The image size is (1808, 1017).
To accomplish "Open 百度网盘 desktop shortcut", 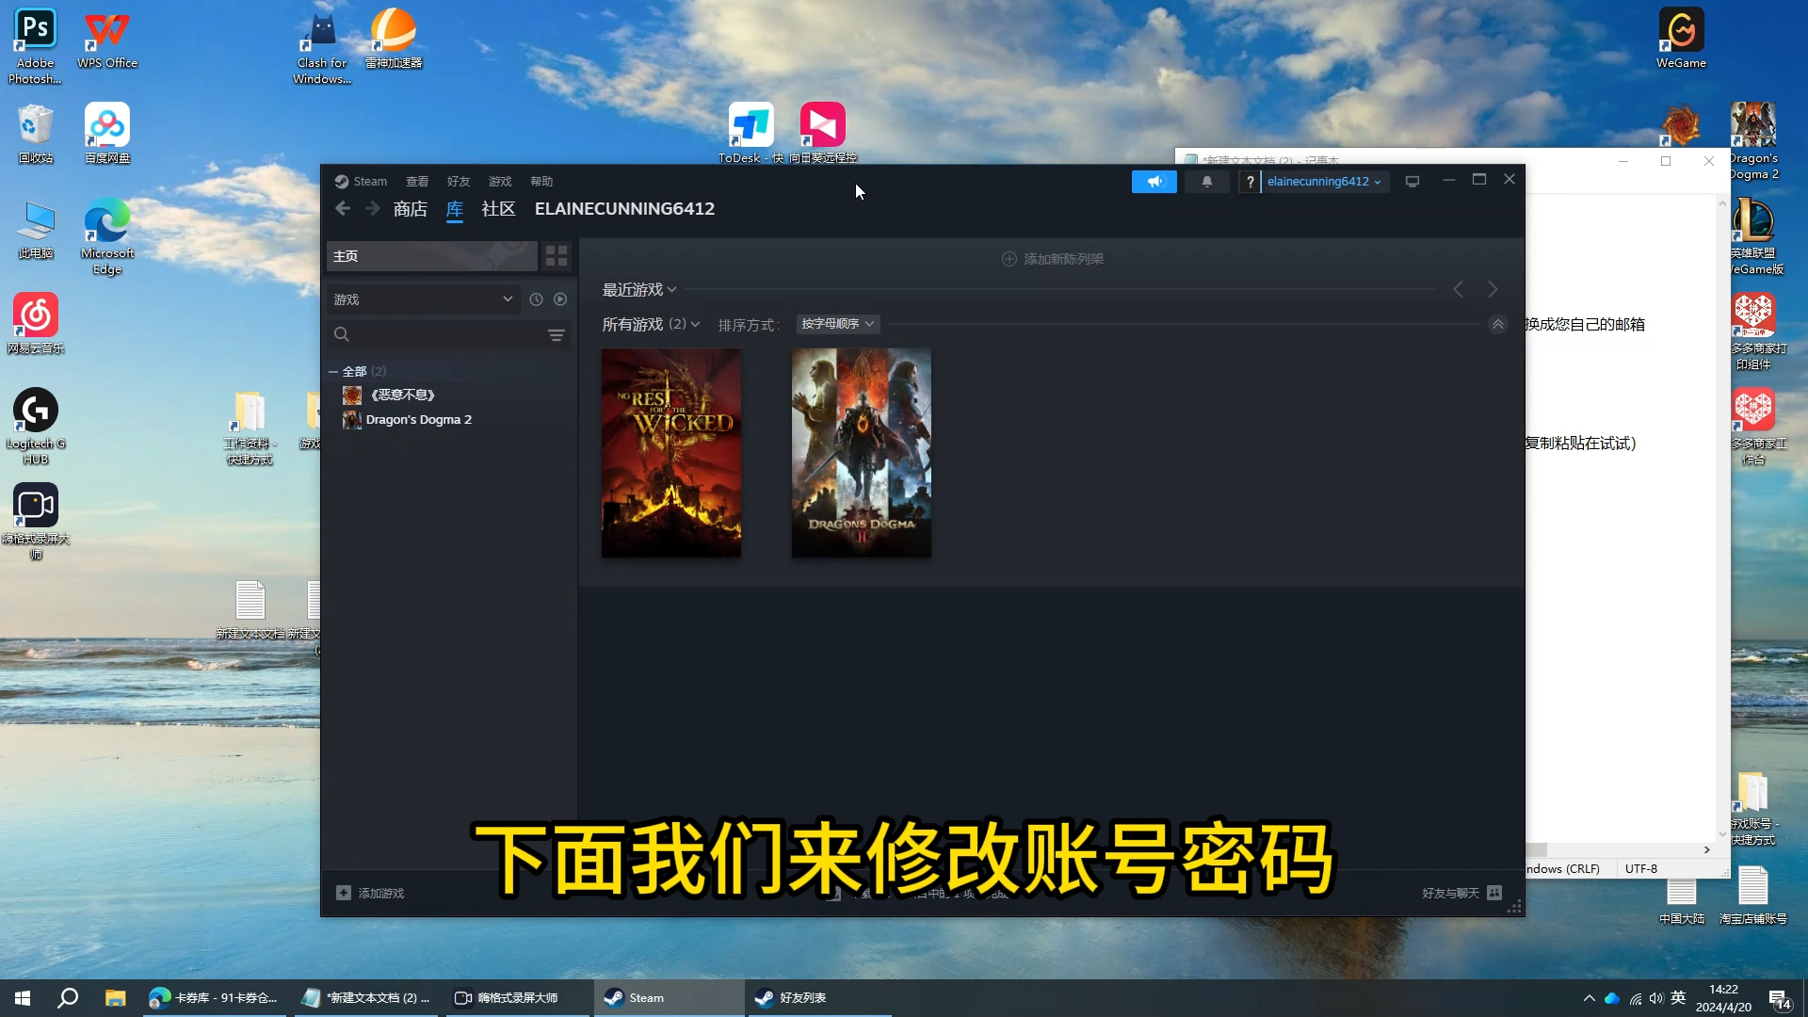I will coord(107,134).
